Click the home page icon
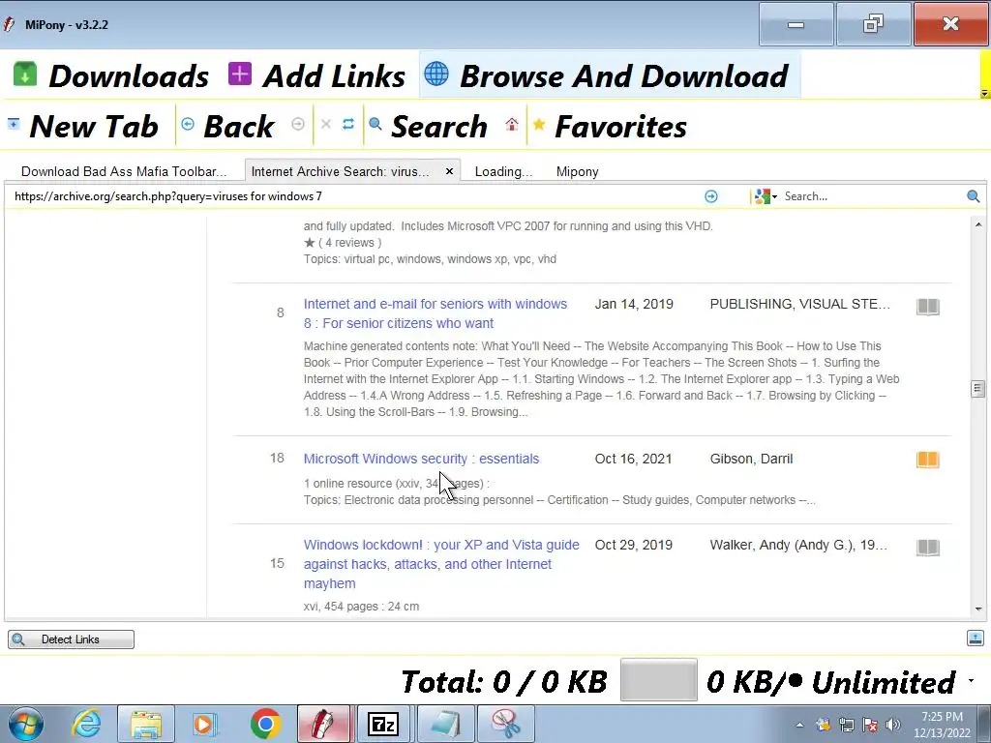991x743 pixels. coord(512,124)
